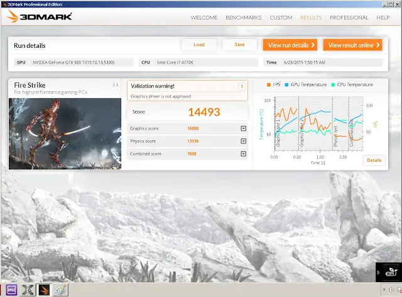
Task: Click the validation warning info icon
Action: tap(241, 87)
